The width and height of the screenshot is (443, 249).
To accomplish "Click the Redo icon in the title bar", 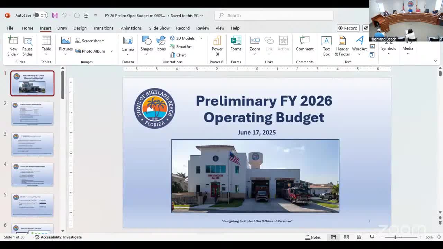I will tap(77, 15).
